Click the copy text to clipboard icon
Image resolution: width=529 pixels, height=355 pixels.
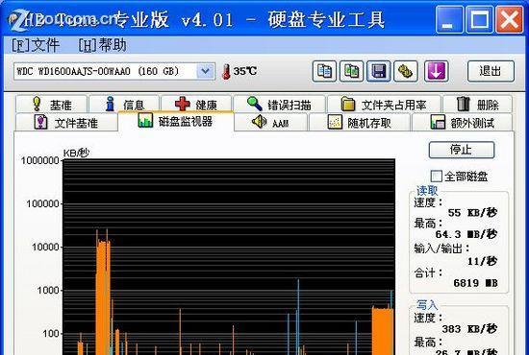click(324, 71)
